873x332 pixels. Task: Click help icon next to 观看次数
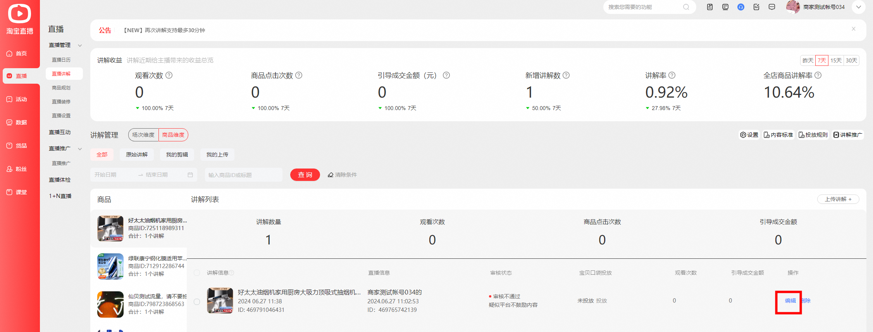pyautogui.click(x=169, y=75)
